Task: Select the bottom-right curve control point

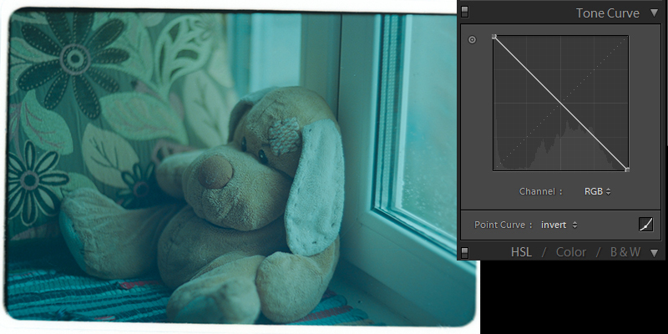Action: coord(627,170)
